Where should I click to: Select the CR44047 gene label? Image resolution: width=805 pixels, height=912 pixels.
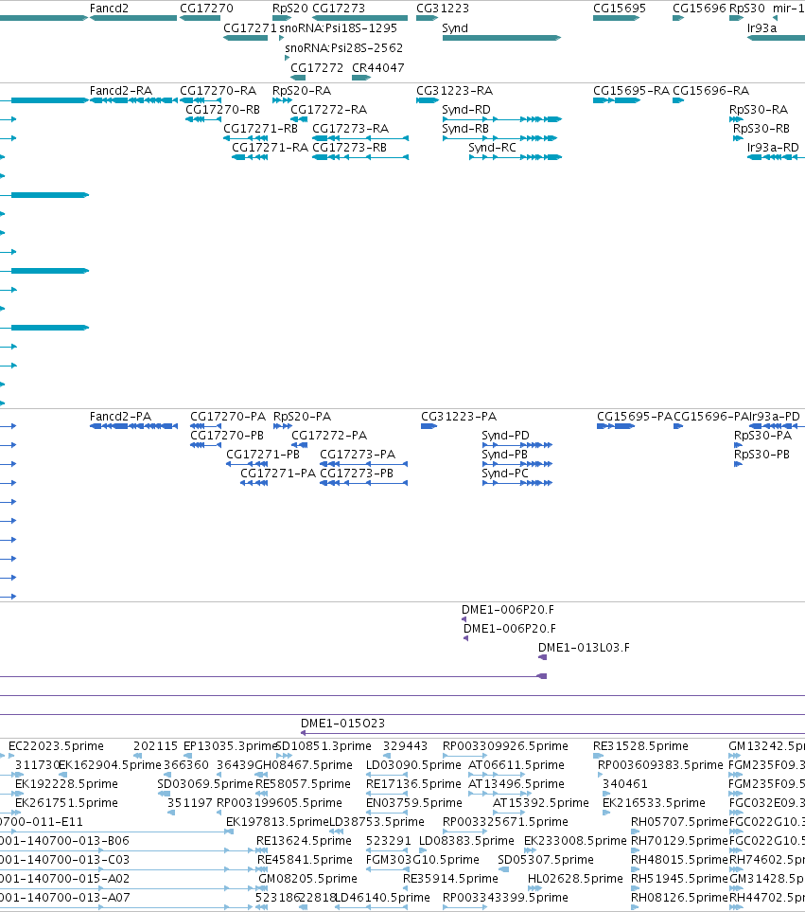[378, 68]
